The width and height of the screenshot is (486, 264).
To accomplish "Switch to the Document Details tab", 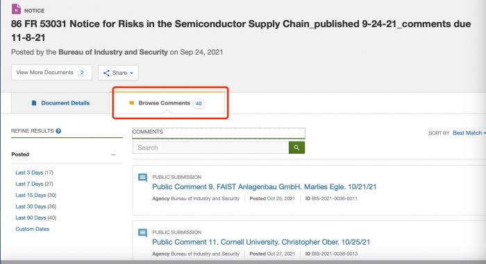I will pyautogui.click(x=60, y=103).
